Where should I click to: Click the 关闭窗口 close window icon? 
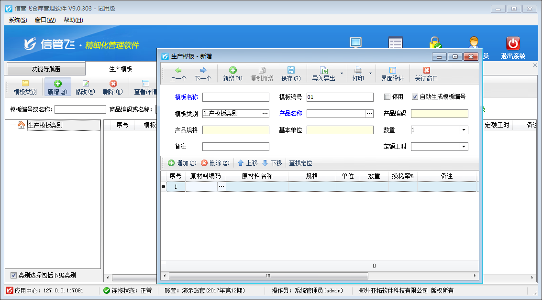click(x=426, y=70)
